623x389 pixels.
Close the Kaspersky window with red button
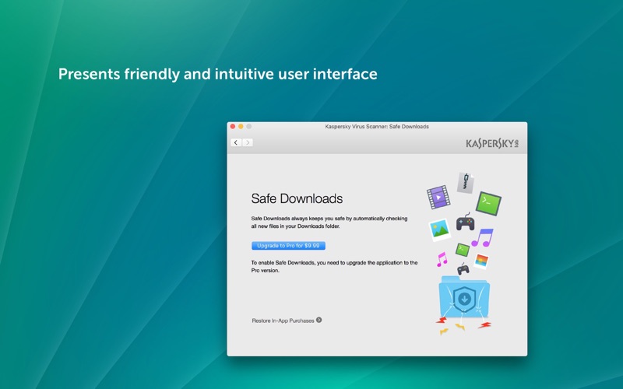pos(233,127)
